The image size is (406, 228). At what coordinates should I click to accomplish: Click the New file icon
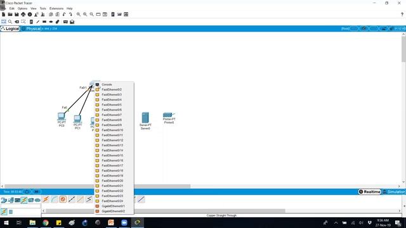coord(4,15)
